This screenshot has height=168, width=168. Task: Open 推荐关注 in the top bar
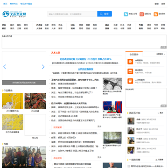tap(14, 4)
